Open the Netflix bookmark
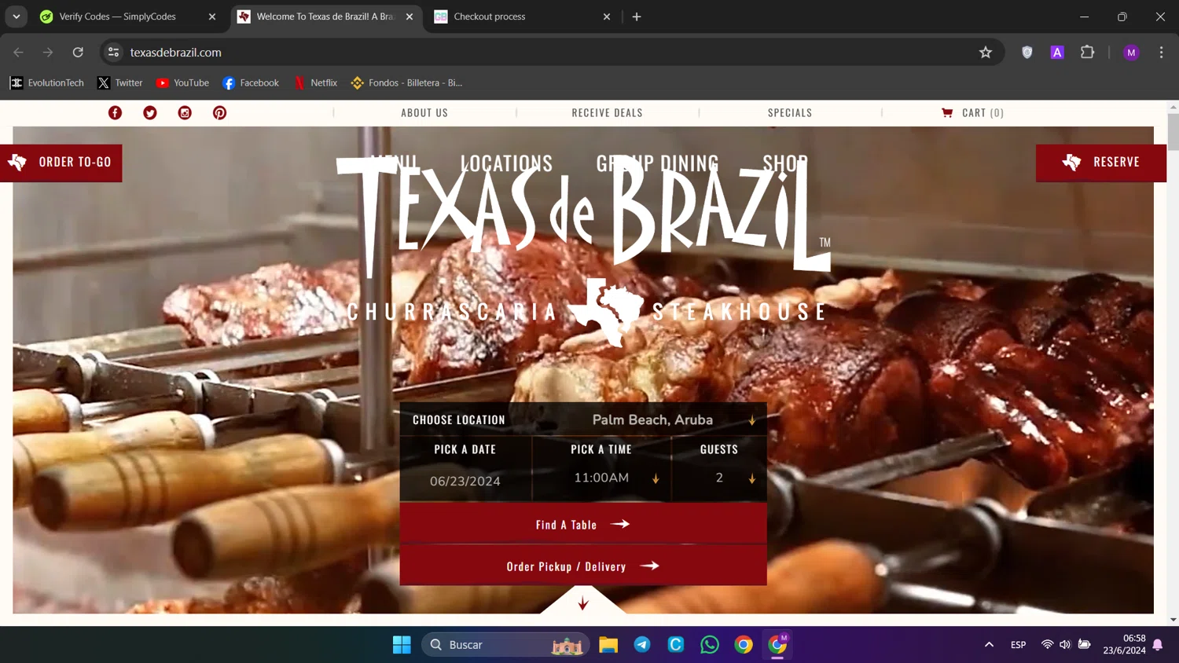This screenshot has width=1179, height=663. [315, 82]
